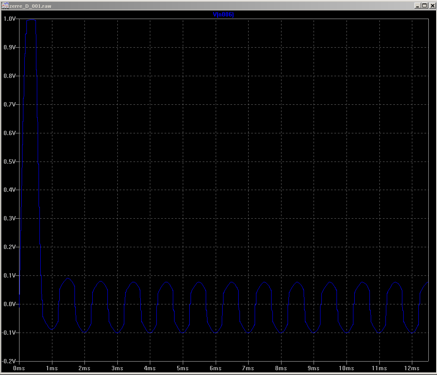Click the 1.0V vertical axis label
The image size is (437, 375).
tap(10, 19)
